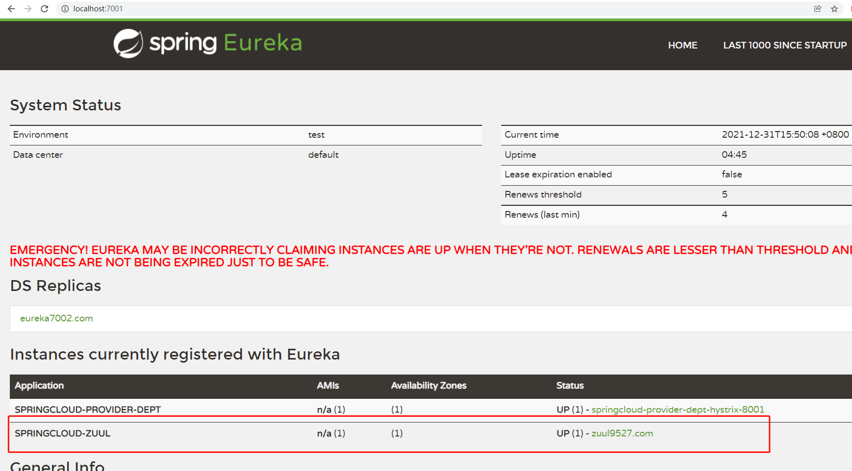Click the Availability Zones column header
The width and height of the screenshot is (852, 471).
point(429,386)
